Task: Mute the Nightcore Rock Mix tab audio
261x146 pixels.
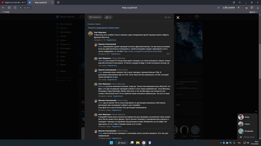Action: [x=23, y=3]
